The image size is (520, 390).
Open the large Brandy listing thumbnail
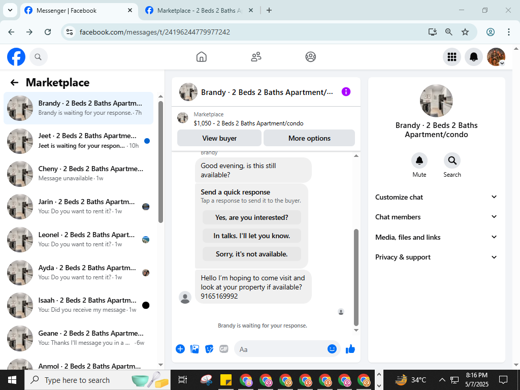436,101
